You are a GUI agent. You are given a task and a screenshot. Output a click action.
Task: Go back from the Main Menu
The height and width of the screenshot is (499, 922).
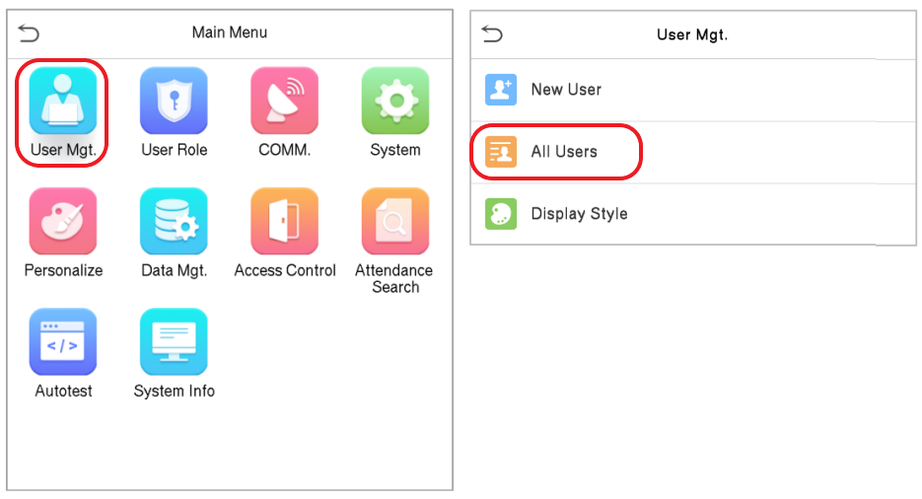point(29,33)
